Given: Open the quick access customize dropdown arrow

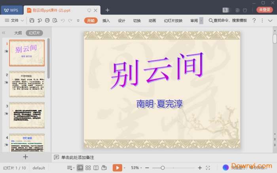Looking at the screenshot, I should coord(78,20).
